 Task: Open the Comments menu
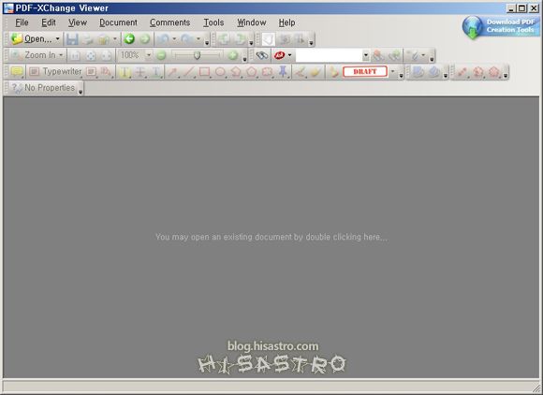coord(169,22)
